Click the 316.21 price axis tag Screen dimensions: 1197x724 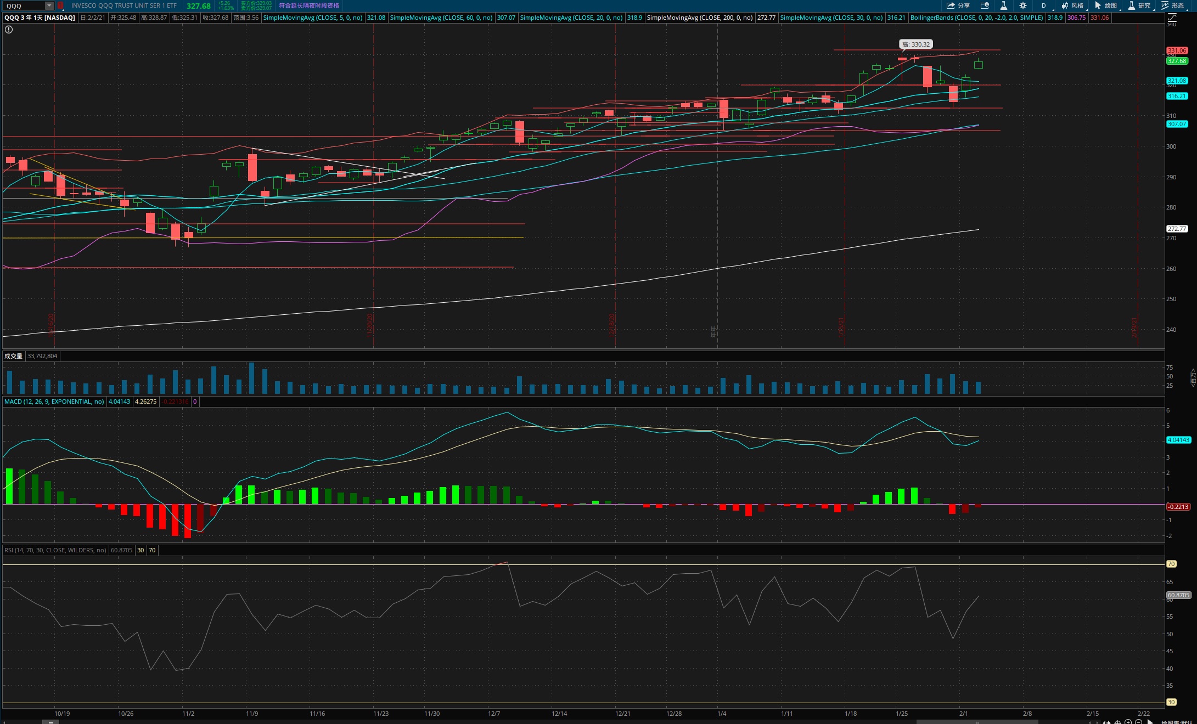(x=1177, y=96)
